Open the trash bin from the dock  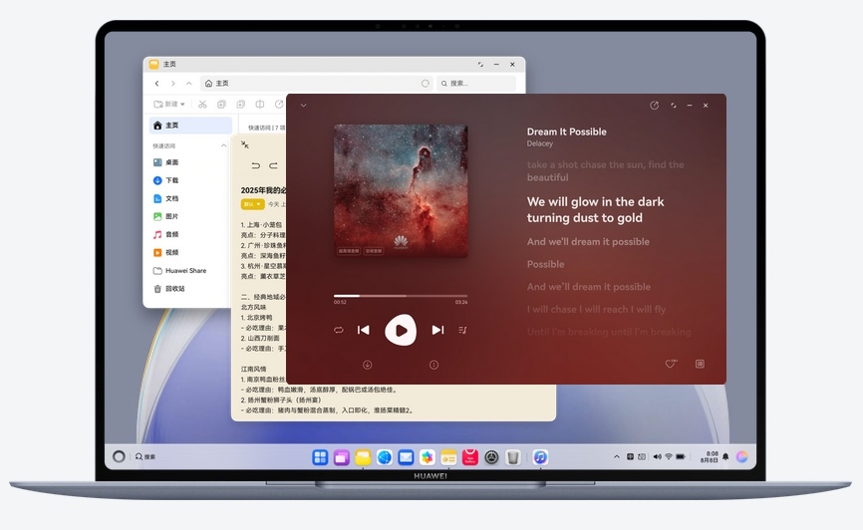coord(513,457)
